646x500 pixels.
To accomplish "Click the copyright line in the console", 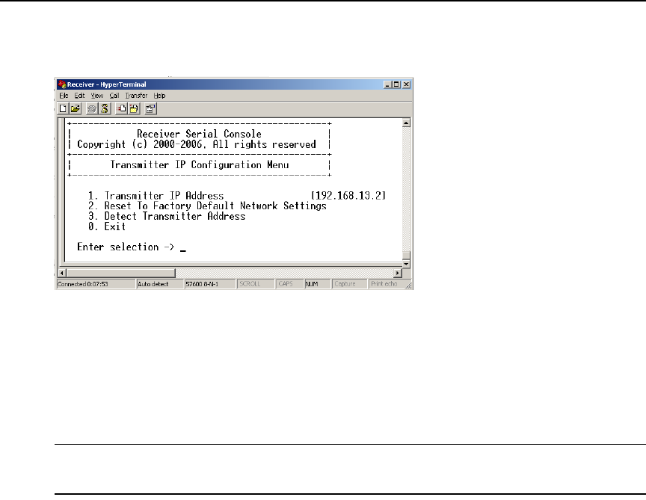I will 197,144.
